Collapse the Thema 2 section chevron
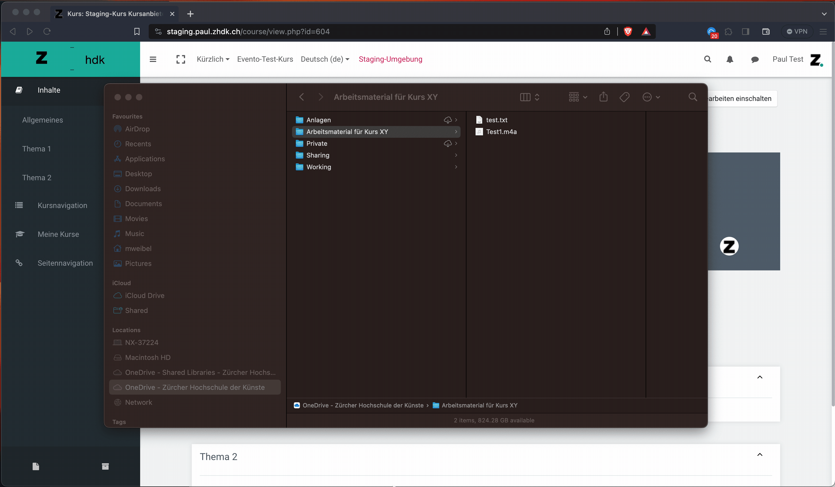 760,455
